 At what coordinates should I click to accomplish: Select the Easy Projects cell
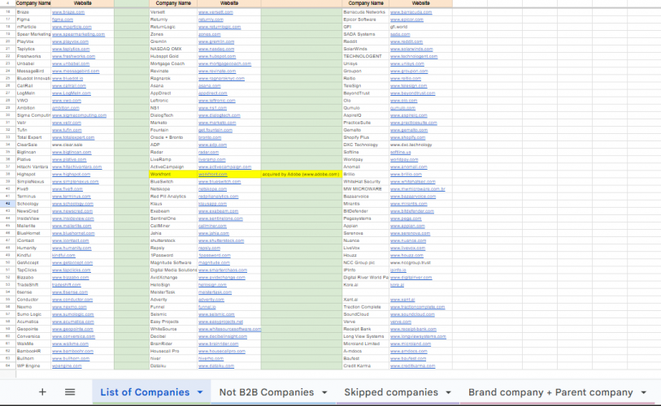click(173, 322)
